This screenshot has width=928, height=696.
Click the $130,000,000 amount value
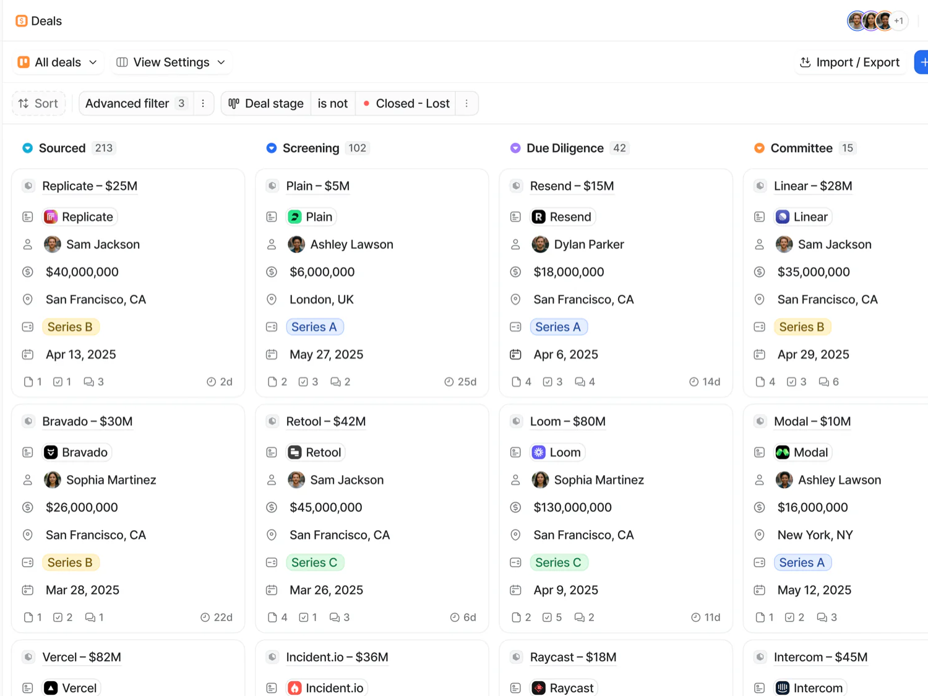(x=573, y=508)
